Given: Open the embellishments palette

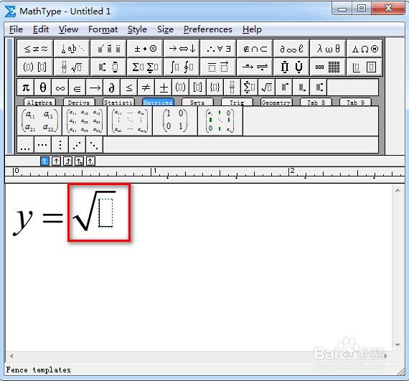Looking at the screenshot, I should [x=108, y=49].
